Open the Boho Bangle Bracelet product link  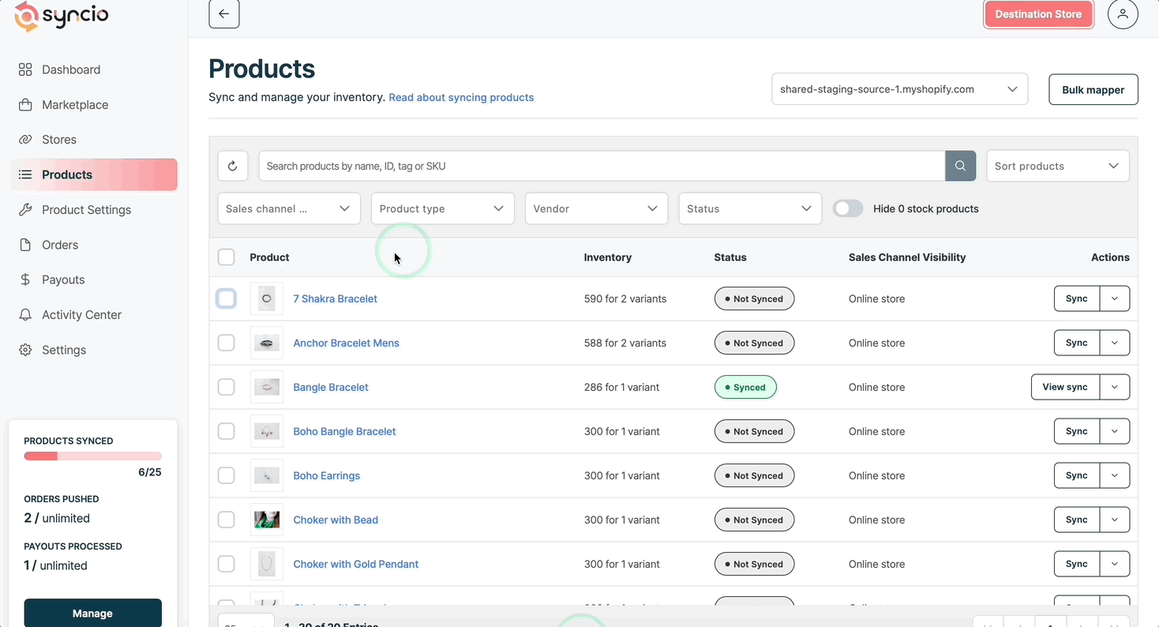tap(344, 431)
